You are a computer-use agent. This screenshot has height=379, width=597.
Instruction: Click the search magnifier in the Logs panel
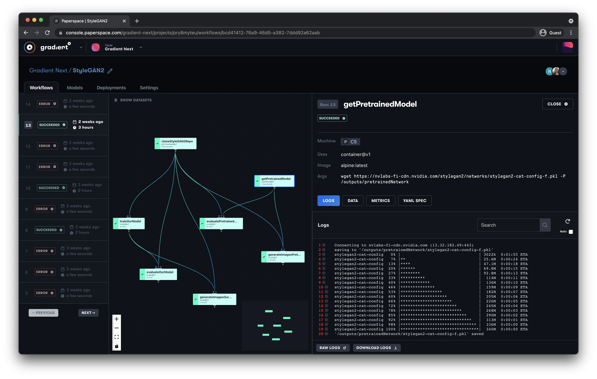pos(545,225)
